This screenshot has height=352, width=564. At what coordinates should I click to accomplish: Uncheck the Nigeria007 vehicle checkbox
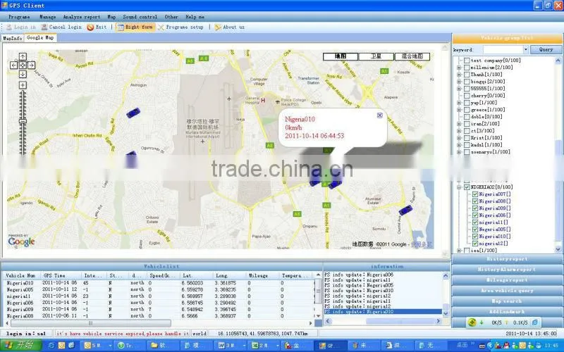pyautogui.click(x=474, y=194)
